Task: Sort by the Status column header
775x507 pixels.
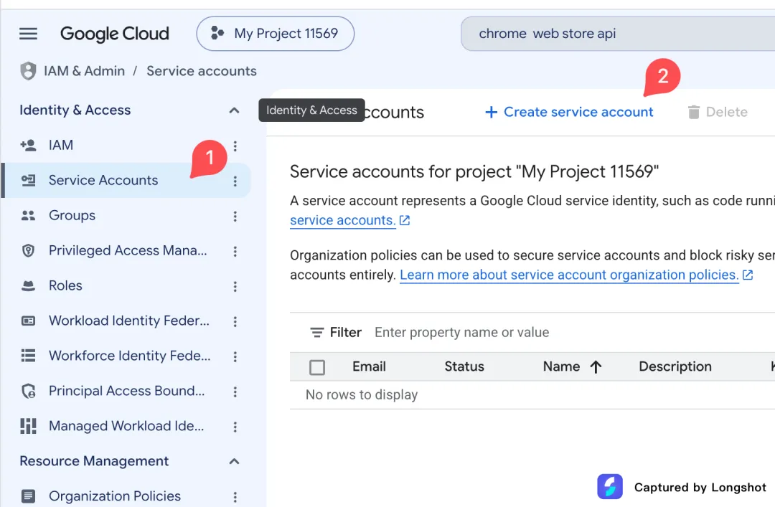Action: click(x=464, y=366)
